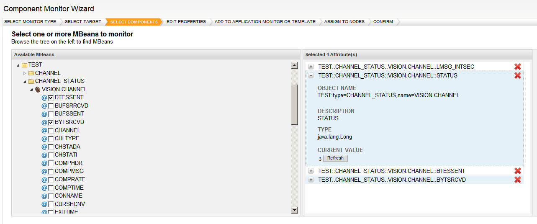Click the @ icon beside CHLTYPE
537x224 pixels.
point(44,139)
